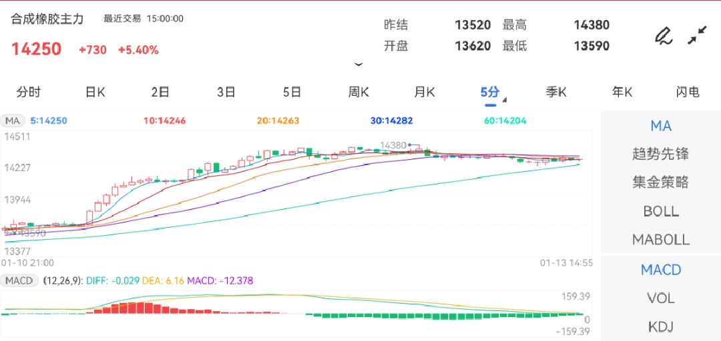Viewport: 721px width, 341px height.
Task: Click the DIFF: -0.029 value
Action: point(112,280)
